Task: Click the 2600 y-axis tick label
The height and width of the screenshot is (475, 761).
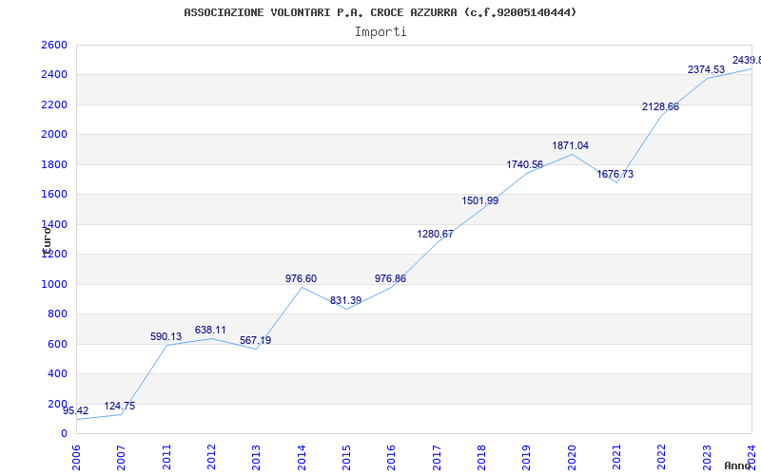Action: pos(54,45)
